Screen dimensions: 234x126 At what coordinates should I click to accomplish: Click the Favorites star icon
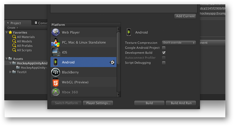coord(10,32)
